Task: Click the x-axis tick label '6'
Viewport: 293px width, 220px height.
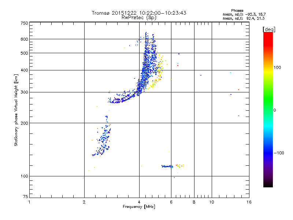Action: [x=171, y=202]
